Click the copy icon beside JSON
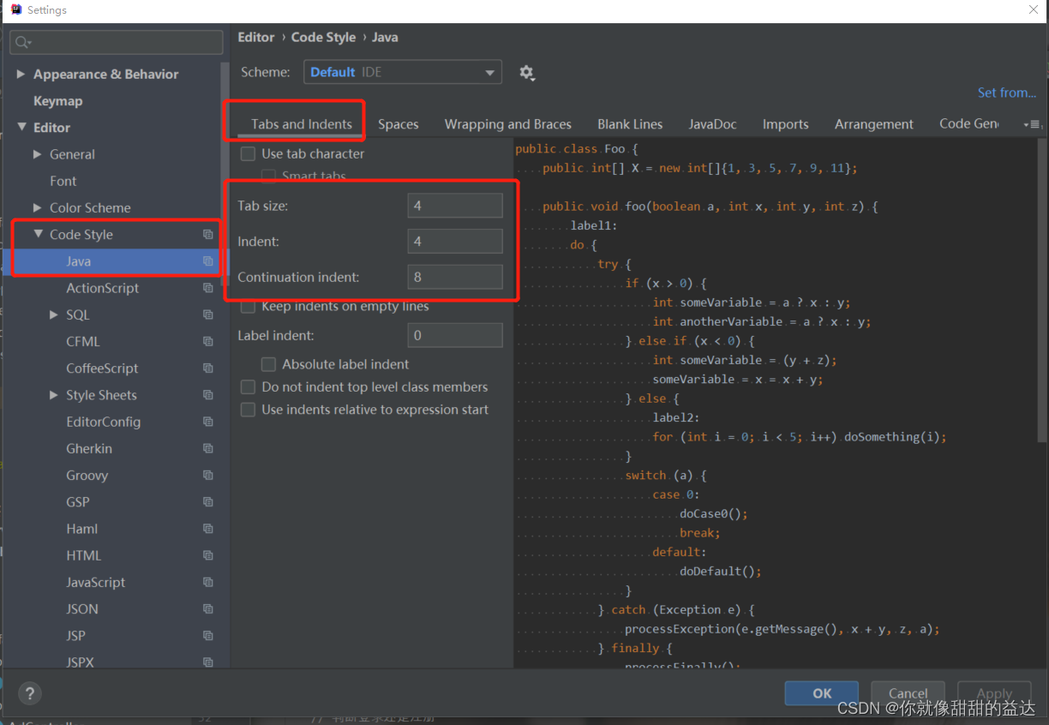 (x=207, y=608)
